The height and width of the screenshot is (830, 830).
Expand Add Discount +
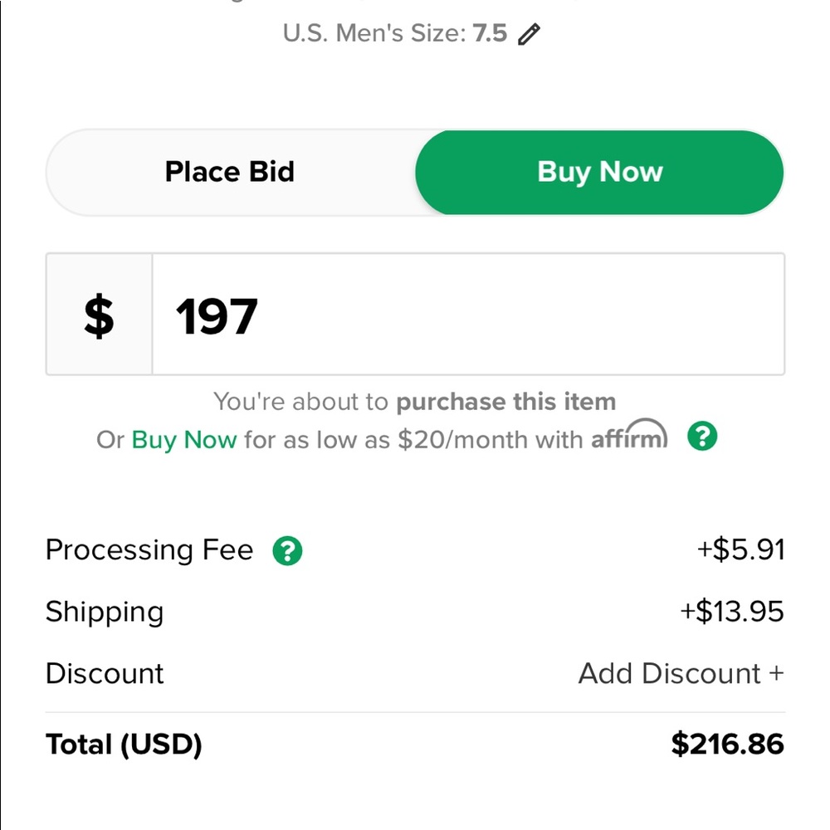(x=681, y=673)
